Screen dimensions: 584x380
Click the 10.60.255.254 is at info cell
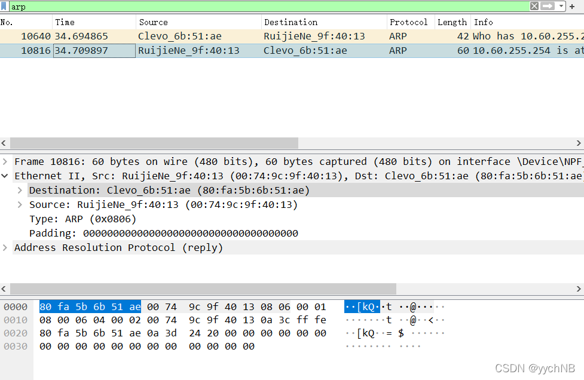tap(528, 51)
